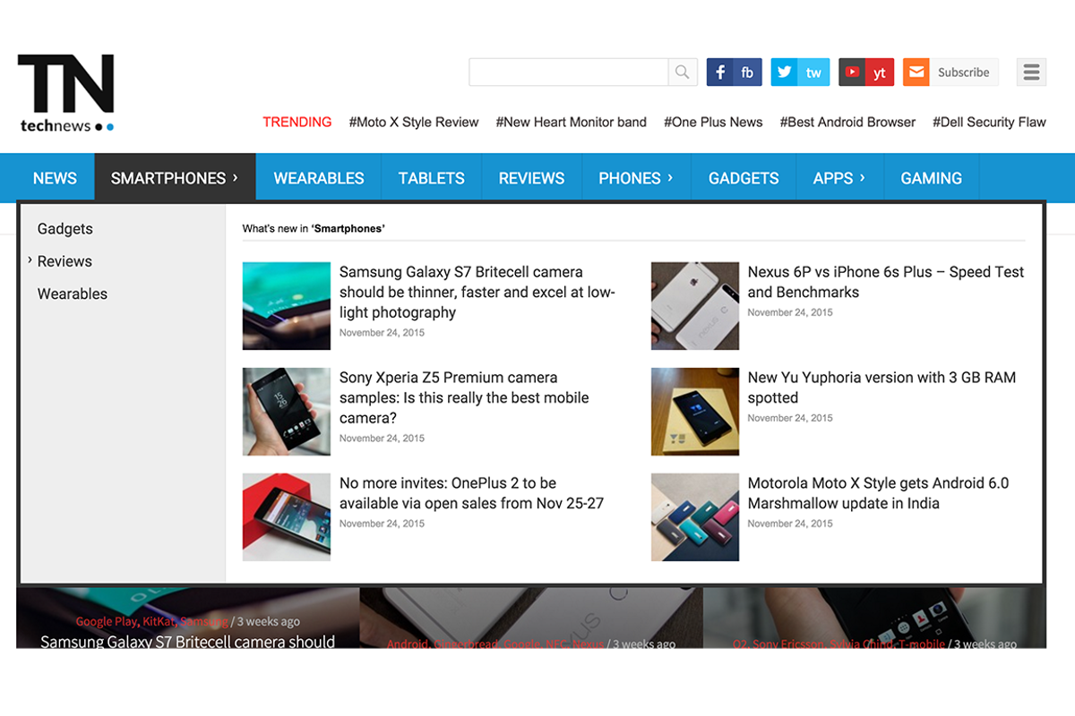This screenshot has width=1075, height=716.
Task: Expand the PHONES nav dropdown
Action: pyautogui.click(x=636, y=178)
